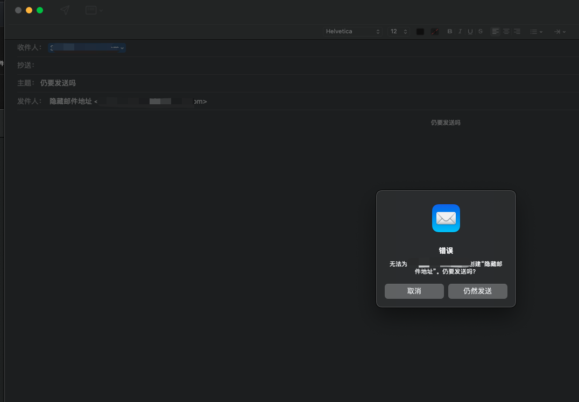Screen dimensions: 579x402
Task: Open the Helvetica font dropdown
Action: 353,32
